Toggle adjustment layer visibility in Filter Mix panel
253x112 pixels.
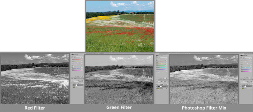click(x=241, y=86)
